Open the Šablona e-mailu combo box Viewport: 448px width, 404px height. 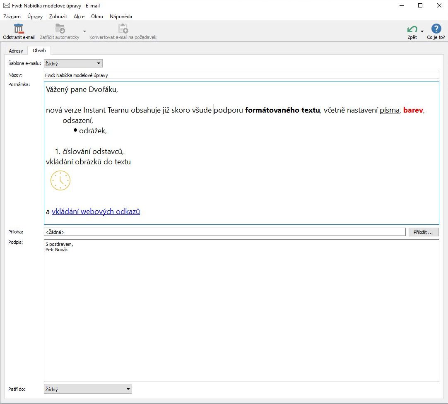pyautogui.click(x=73, y=64)
